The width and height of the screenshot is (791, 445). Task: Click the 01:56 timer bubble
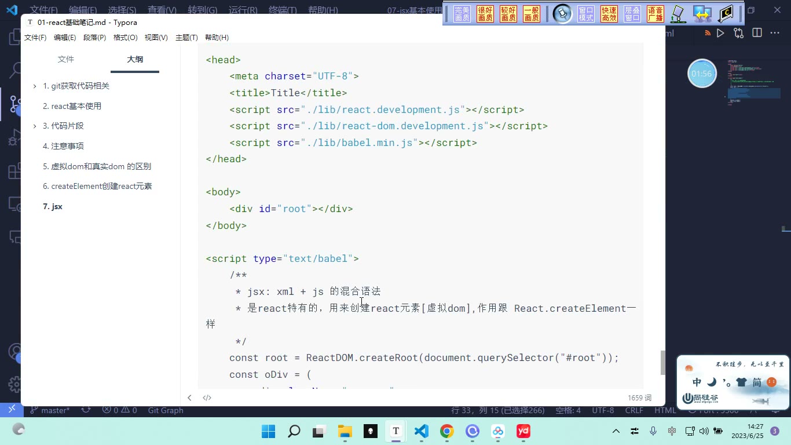(702, 74)
